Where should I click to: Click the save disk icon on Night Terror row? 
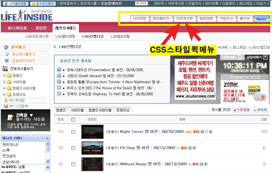(x=202, y=132)
